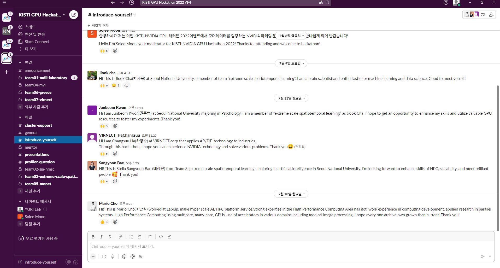Apply strikethrough formatting in composer
The image size is (500, 268).
pyautogui.click(x=110, y=237)
